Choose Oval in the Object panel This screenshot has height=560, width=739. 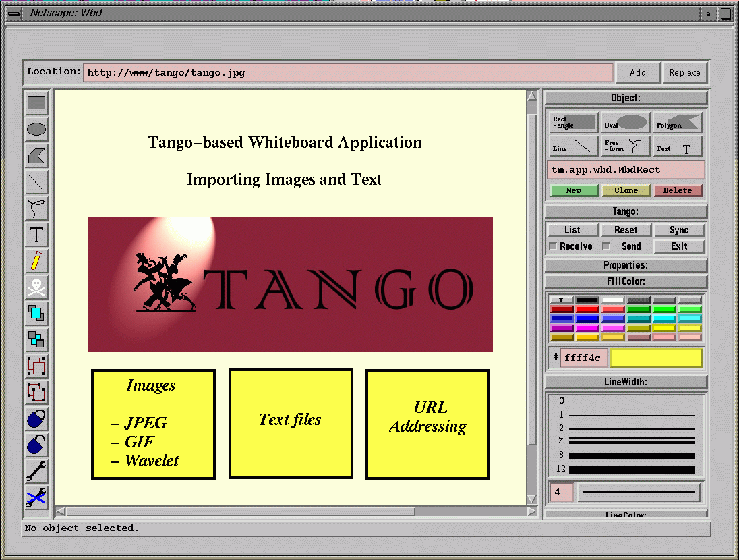pyautogui.click(x=626, y=122)
